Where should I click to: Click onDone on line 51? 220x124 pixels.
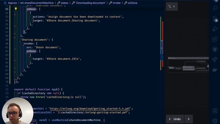click(x=31, y=9)
